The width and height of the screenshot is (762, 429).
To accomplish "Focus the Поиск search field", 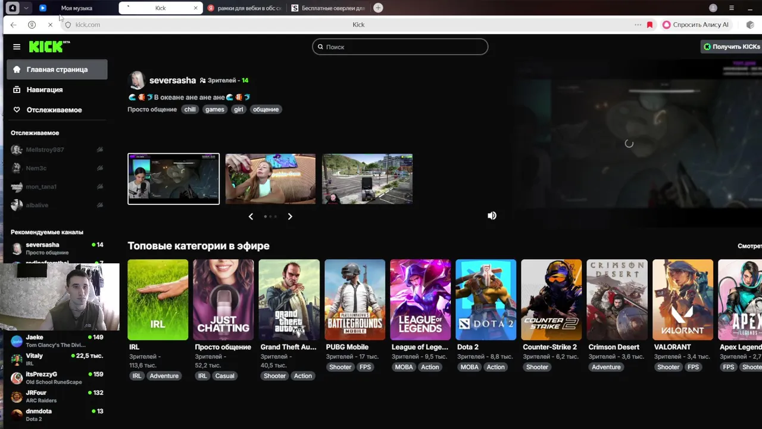I will tap(400, 46).
